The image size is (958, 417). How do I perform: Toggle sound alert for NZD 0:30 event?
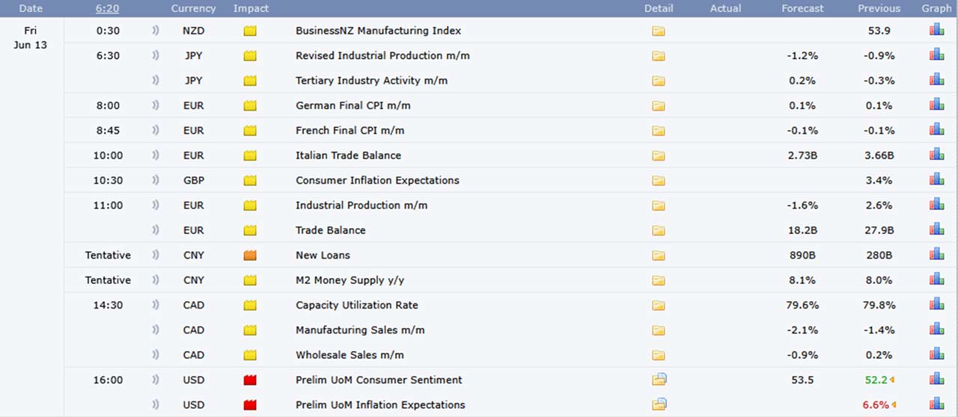pyautogui.click(x=156, y=31)
